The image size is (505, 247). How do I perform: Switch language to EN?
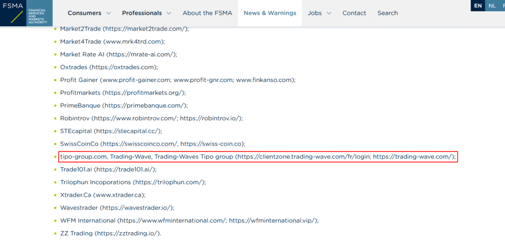point(477,5)
